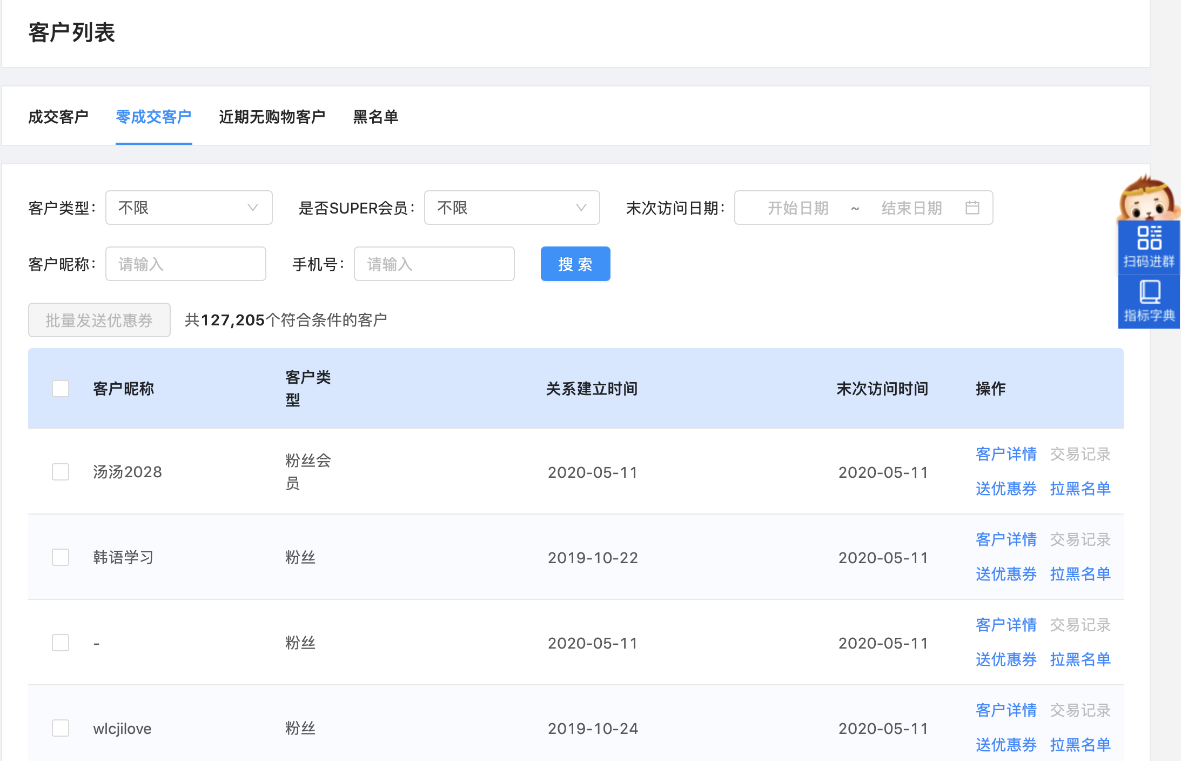Focus the 客户昵称 input field
Screen dimensions: 1181x761
click(185, 264)
